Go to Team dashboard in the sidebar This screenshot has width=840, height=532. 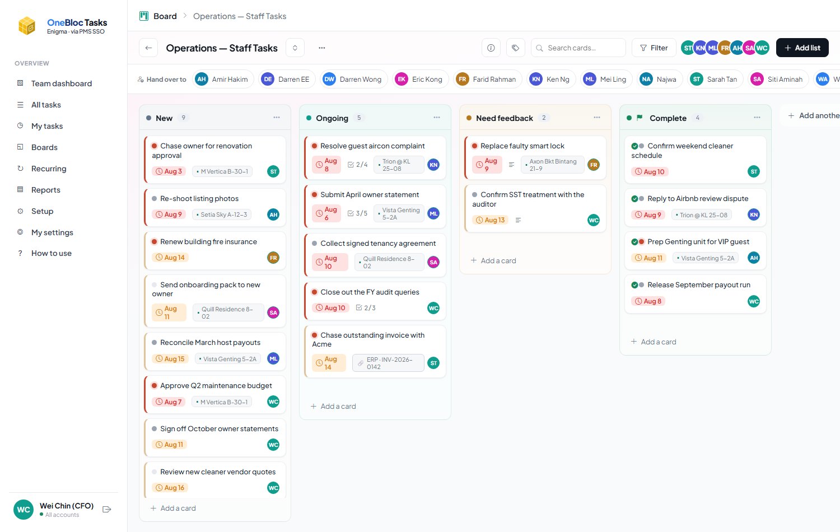coord(62,83)
